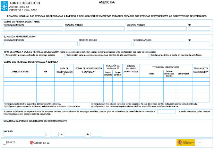The width and height of the screenshot is (214, 152).
Task: Select 'Axuda para o inicio e posta en marcha' option
Action: [149, 55]
